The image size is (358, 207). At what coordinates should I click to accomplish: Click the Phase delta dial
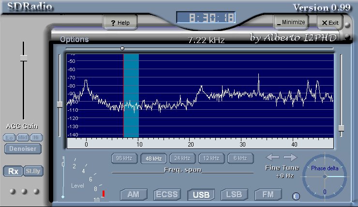(324, 177)
